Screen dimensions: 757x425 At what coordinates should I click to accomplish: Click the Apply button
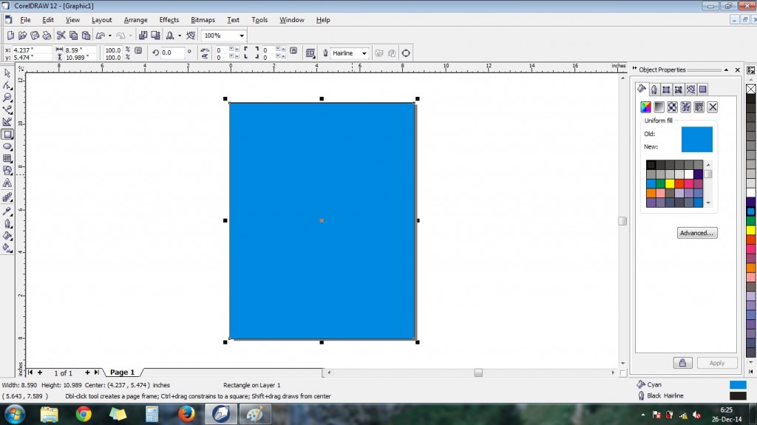tap(716, 363)
